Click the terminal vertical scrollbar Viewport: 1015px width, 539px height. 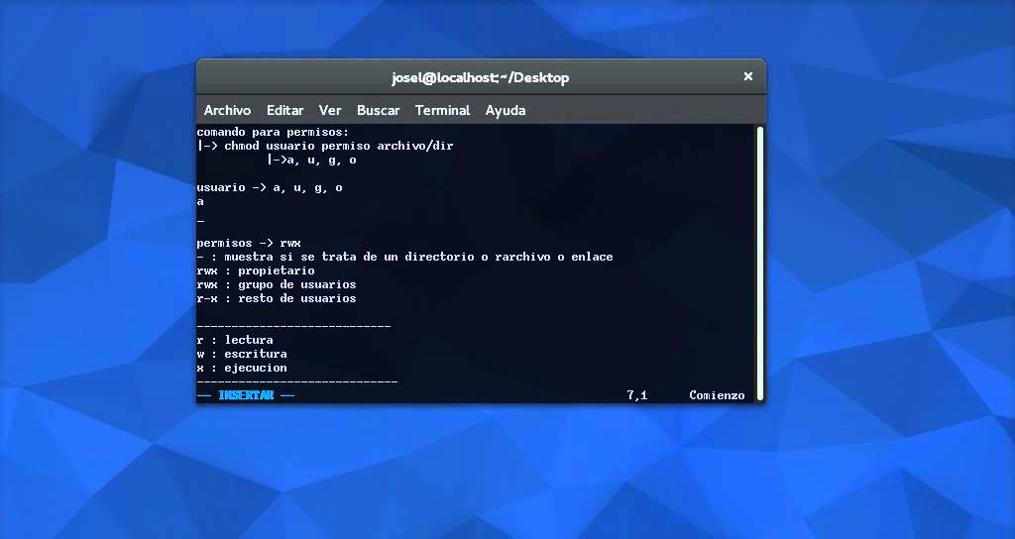pos(760,264)
